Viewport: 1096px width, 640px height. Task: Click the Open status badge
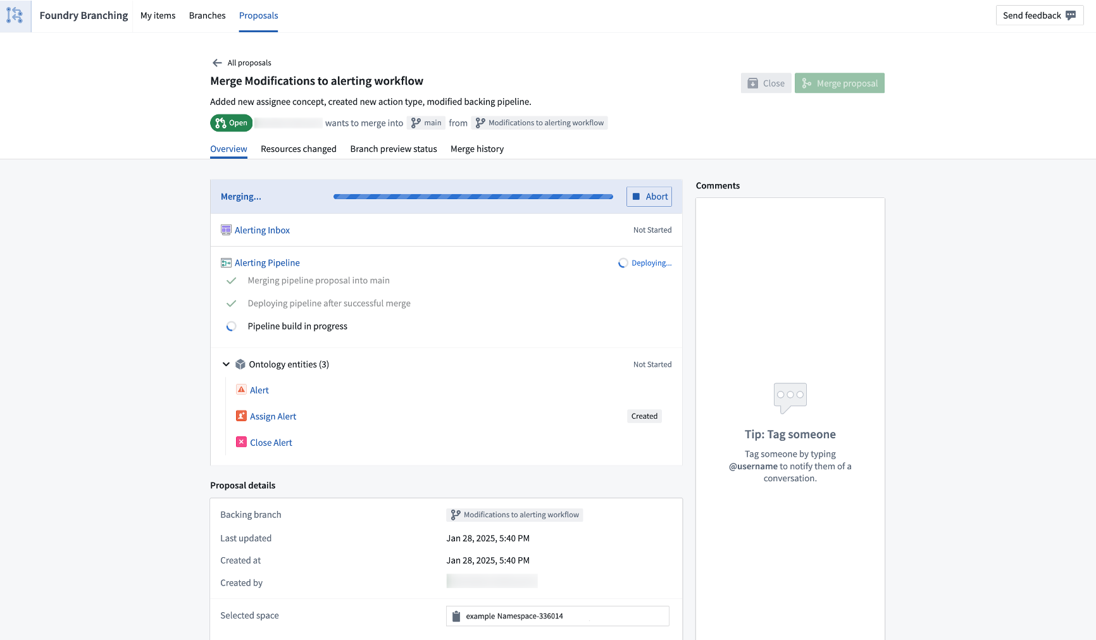(x=231, y=123)
